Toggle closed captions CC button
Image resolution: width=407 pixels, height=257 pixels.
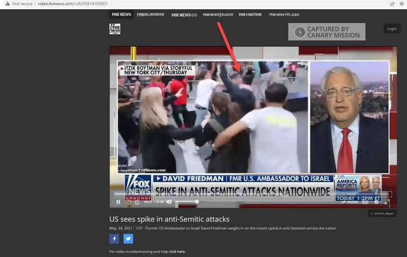coord(365,202)
